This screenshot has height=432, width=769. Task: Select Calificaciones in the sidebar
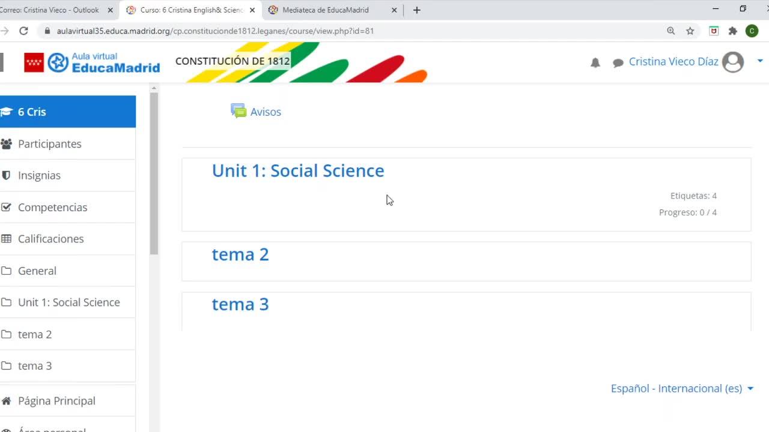tap(50, 239)
